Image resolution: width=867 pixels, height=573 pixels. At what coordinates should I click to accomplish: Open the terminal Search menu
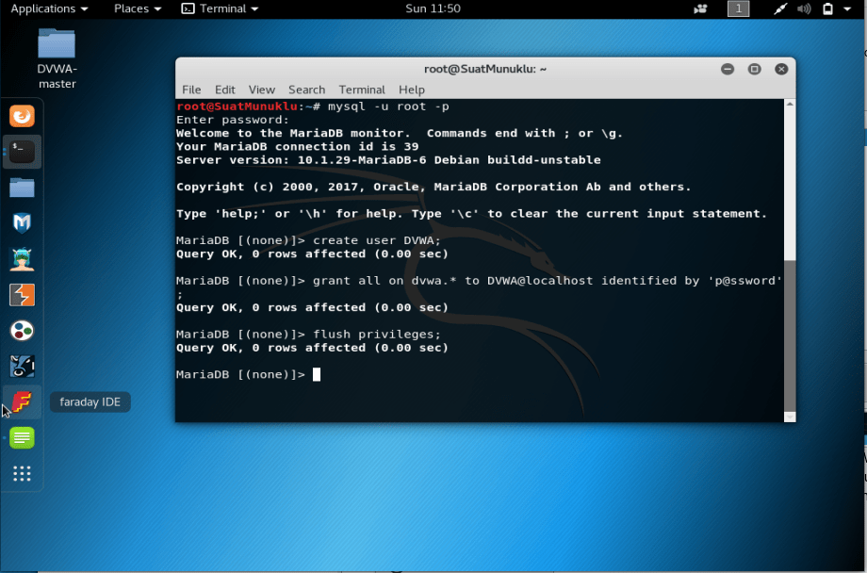307,90
